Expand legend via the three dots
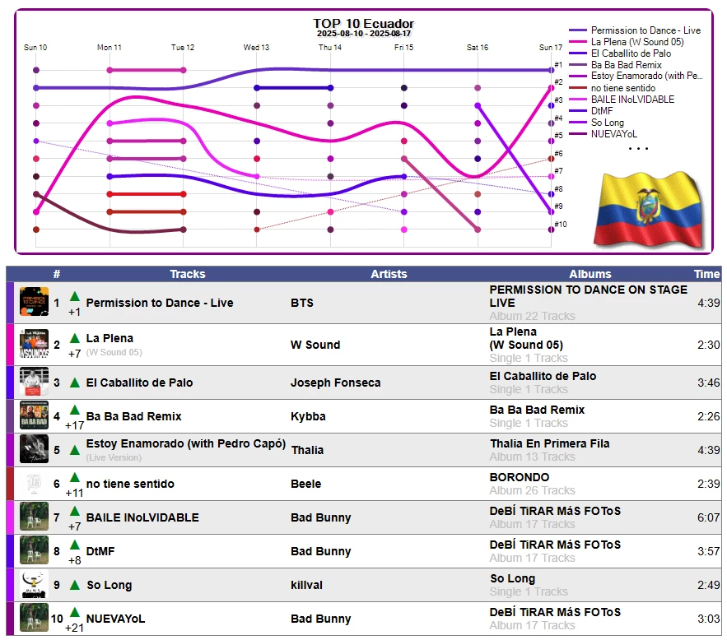The image size is (727, 640). 638,149
